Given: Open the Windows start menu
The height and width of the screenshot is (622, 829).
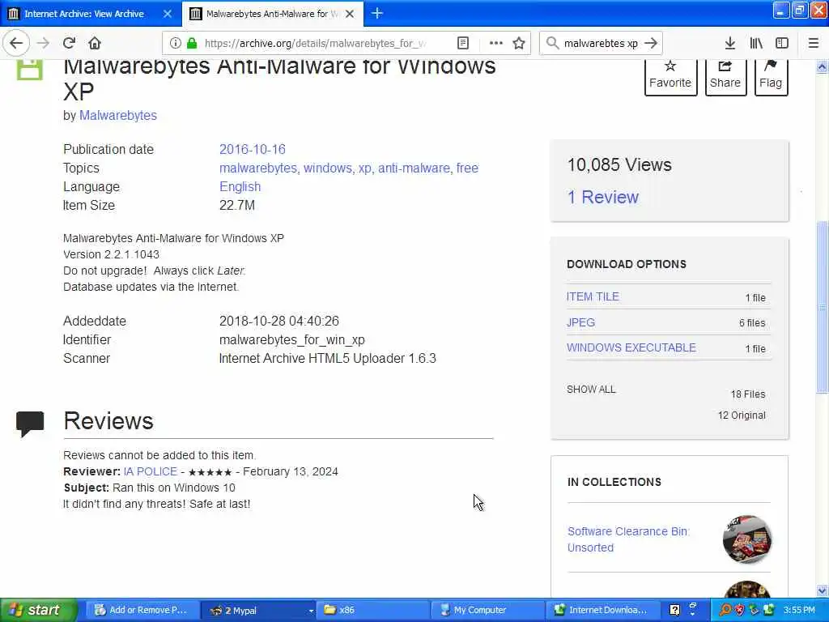Looking at the screenshot, I should pos(38,610).
